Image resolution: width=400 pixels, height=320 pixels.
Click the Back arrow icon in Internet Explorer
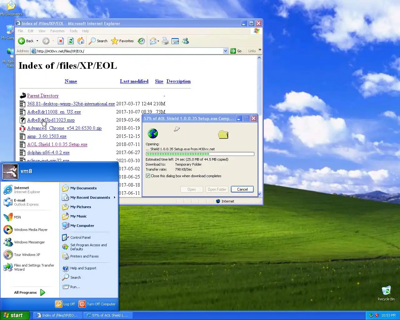tap(22, 41)
